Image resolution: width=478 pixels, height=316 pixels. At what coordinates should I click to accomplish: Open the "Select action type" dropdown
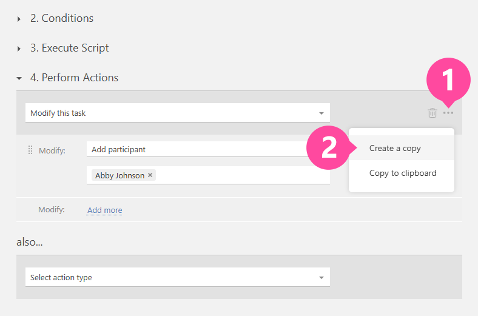[x=178, y=277]
